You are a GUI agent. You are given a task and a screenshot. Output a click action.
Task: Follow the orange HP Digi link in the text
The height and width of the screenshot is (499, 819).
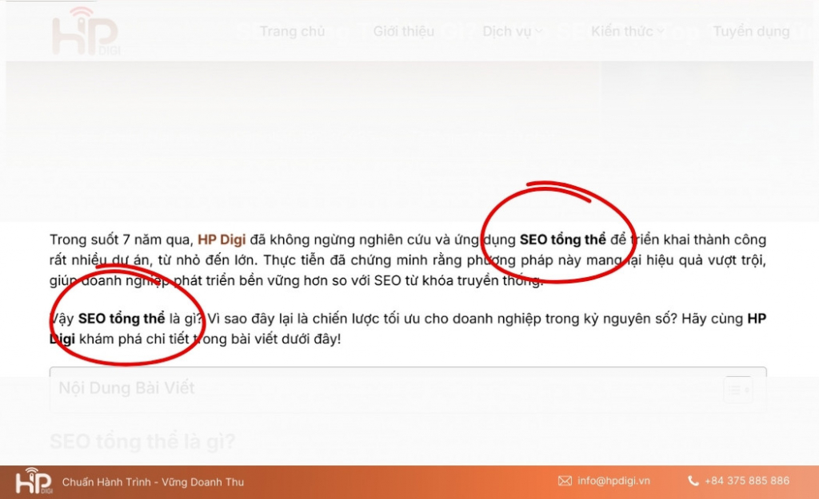pos(222,240)
